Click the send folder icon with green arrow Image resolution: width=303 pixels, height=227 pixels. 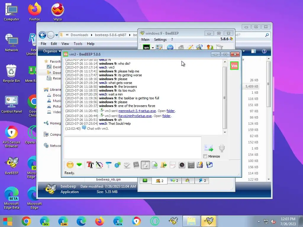click(x=163, y=165)
